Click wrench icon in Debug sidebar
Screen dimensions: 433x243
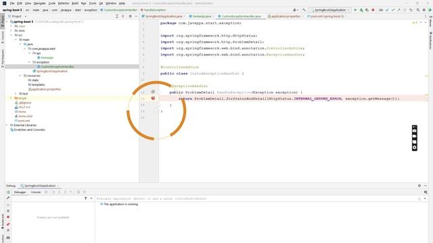tap(8, 198)
